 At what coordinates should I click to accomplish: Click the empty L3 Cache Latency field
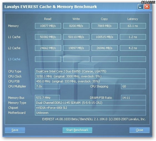[133, 59]
